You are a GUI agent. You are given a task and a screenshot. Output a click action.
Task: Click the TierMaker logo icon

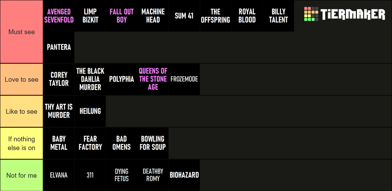311,14
